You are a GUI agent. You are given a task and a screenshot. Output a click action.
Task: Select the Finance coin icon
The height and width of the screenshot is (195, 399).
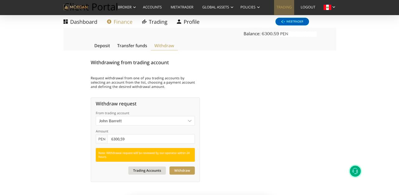pyautogui.click(x=109, y=22)
